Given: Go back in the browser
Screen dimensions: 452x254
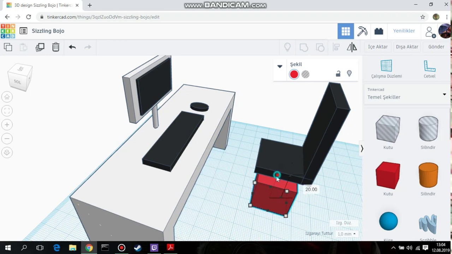Looking at the screenshot, I should [7, 17].
